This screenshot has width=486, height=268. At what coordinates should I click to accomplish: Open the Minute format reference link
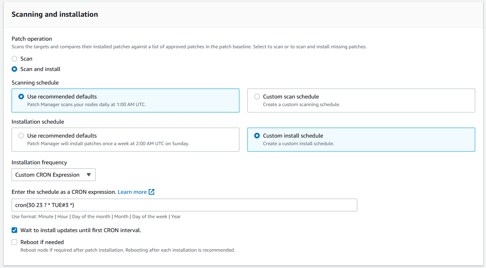pyautogui.click(x=46, y=216)
